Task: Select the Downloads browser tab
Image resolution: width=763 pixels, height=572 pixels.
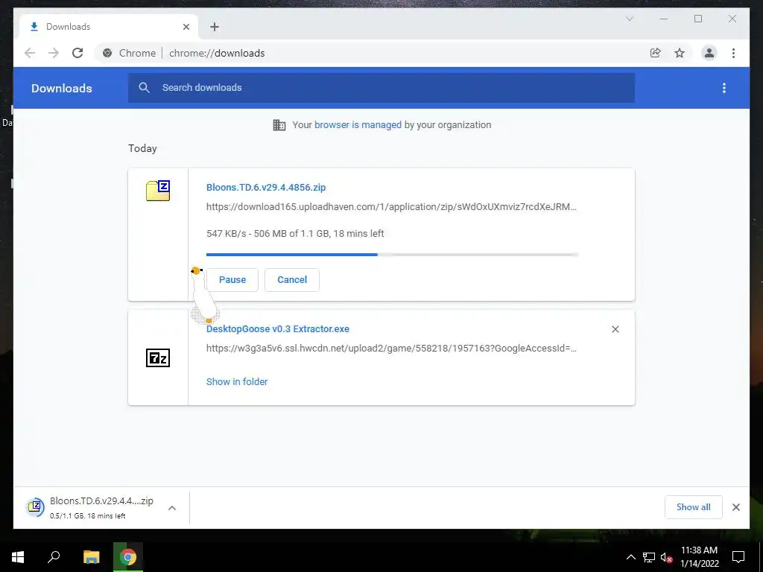Action: (108, 27)
